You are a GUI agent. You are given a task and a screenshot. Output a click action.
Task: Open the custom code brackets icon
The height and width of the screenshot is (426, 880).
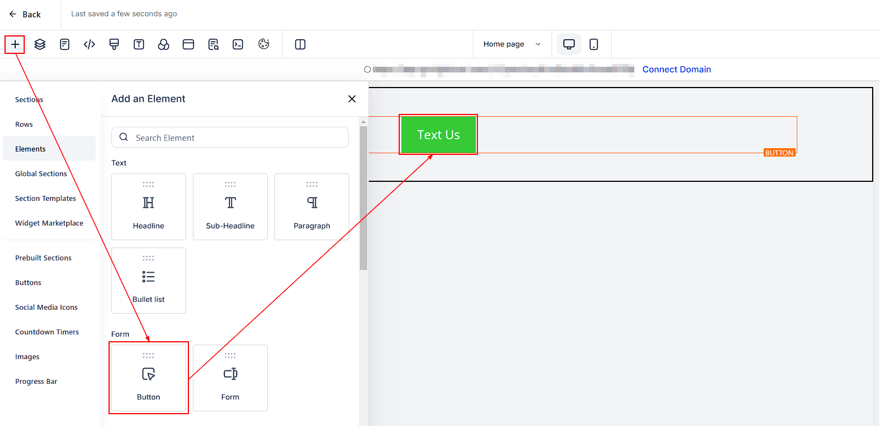pos(89,44)
